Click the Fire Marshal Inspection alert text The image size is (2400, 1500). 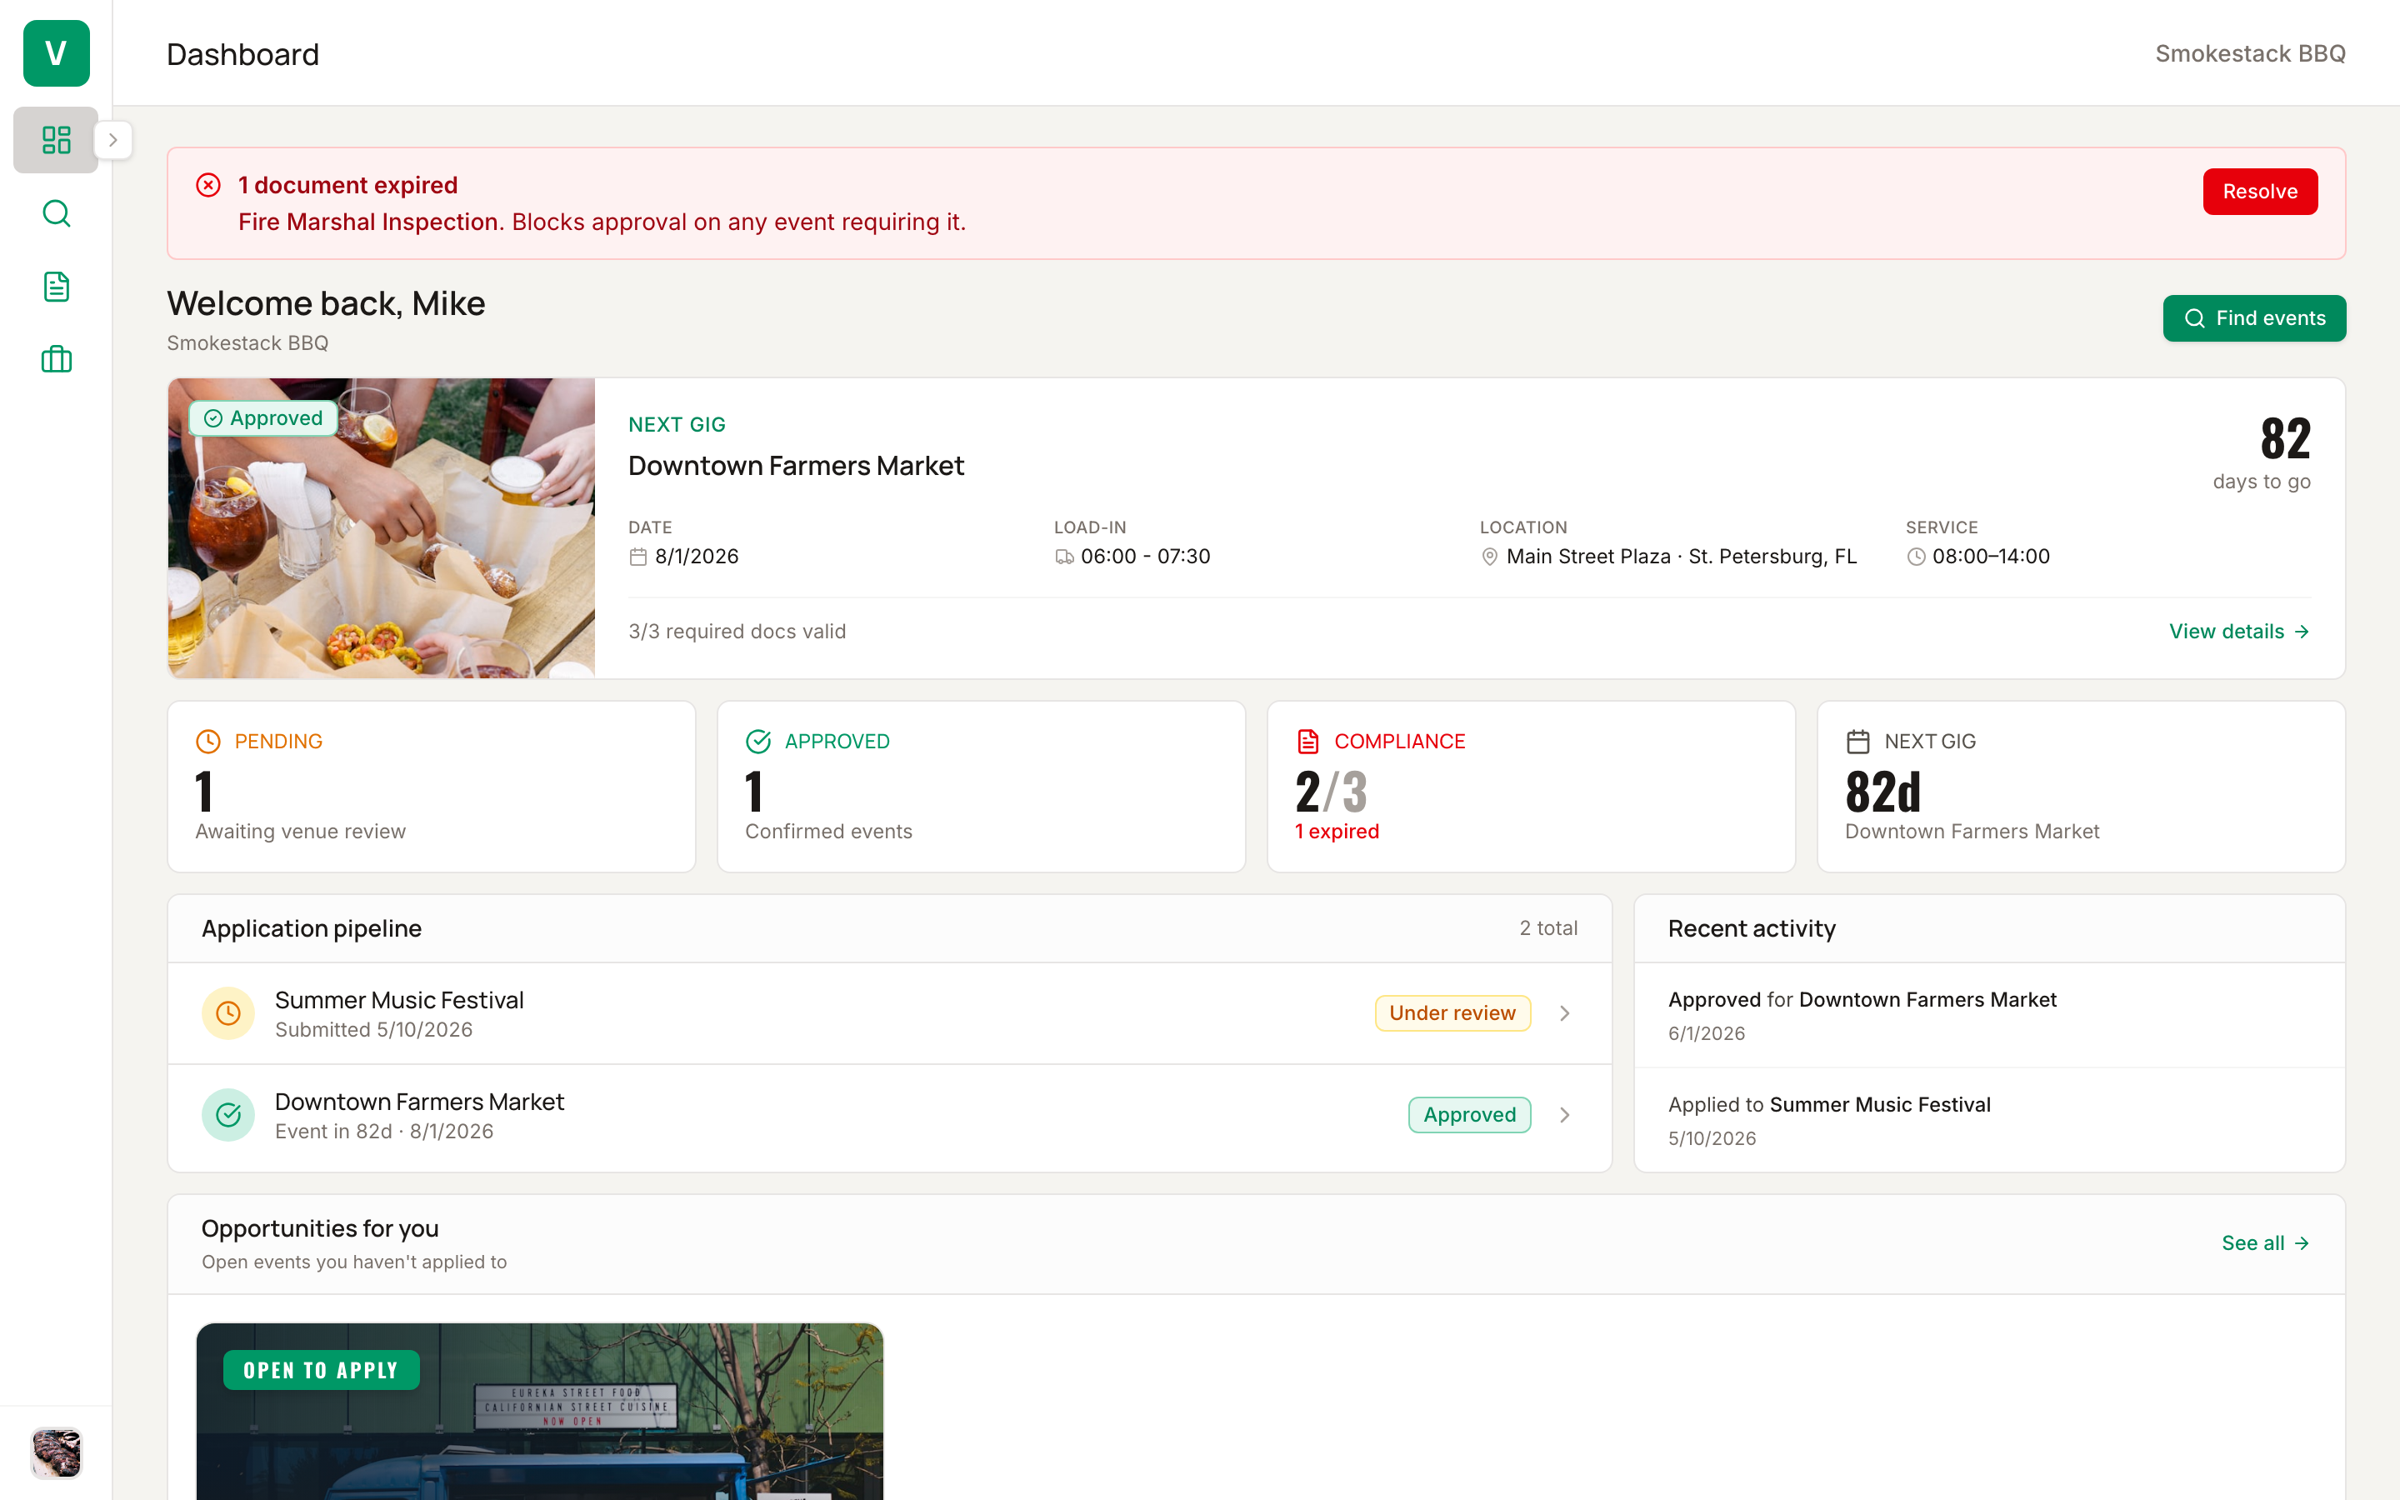370,222
